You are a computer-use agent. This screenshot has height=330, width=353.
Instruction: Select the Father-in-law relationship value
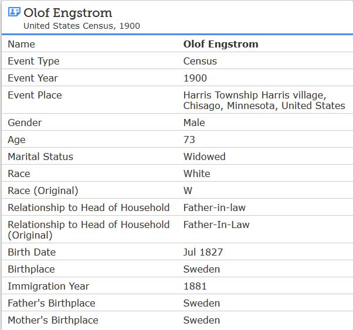pos(215,207)
